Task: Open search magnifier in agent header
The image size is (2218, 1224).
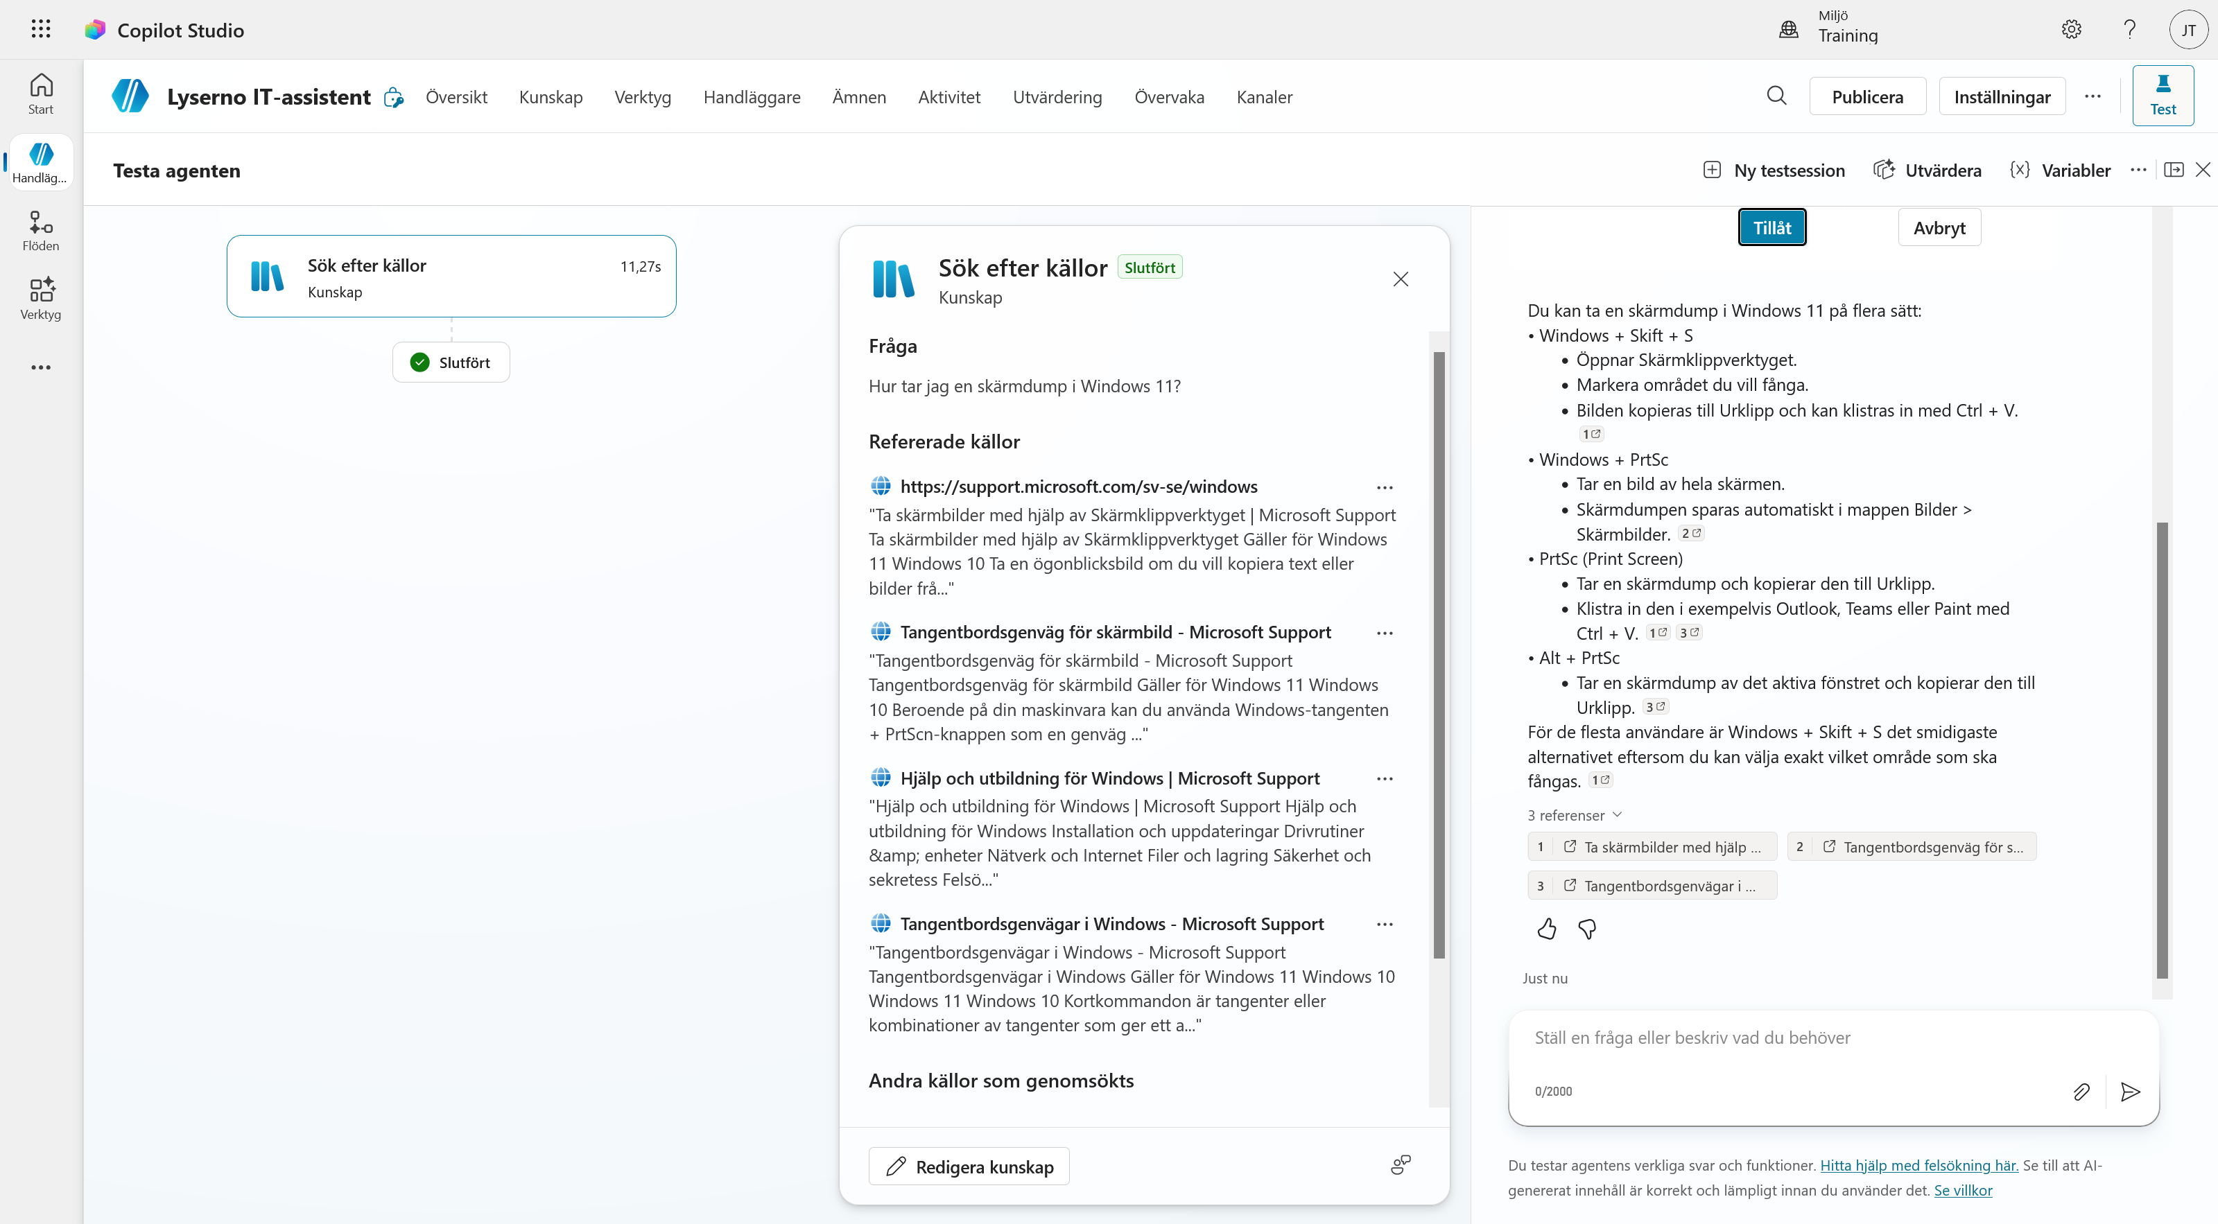Action: (1776, 96)
